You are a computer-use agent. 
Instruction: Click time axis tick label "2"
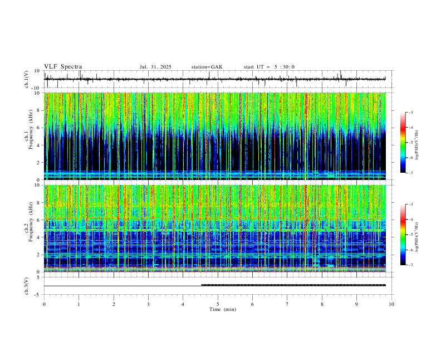(x=114, y=304)
